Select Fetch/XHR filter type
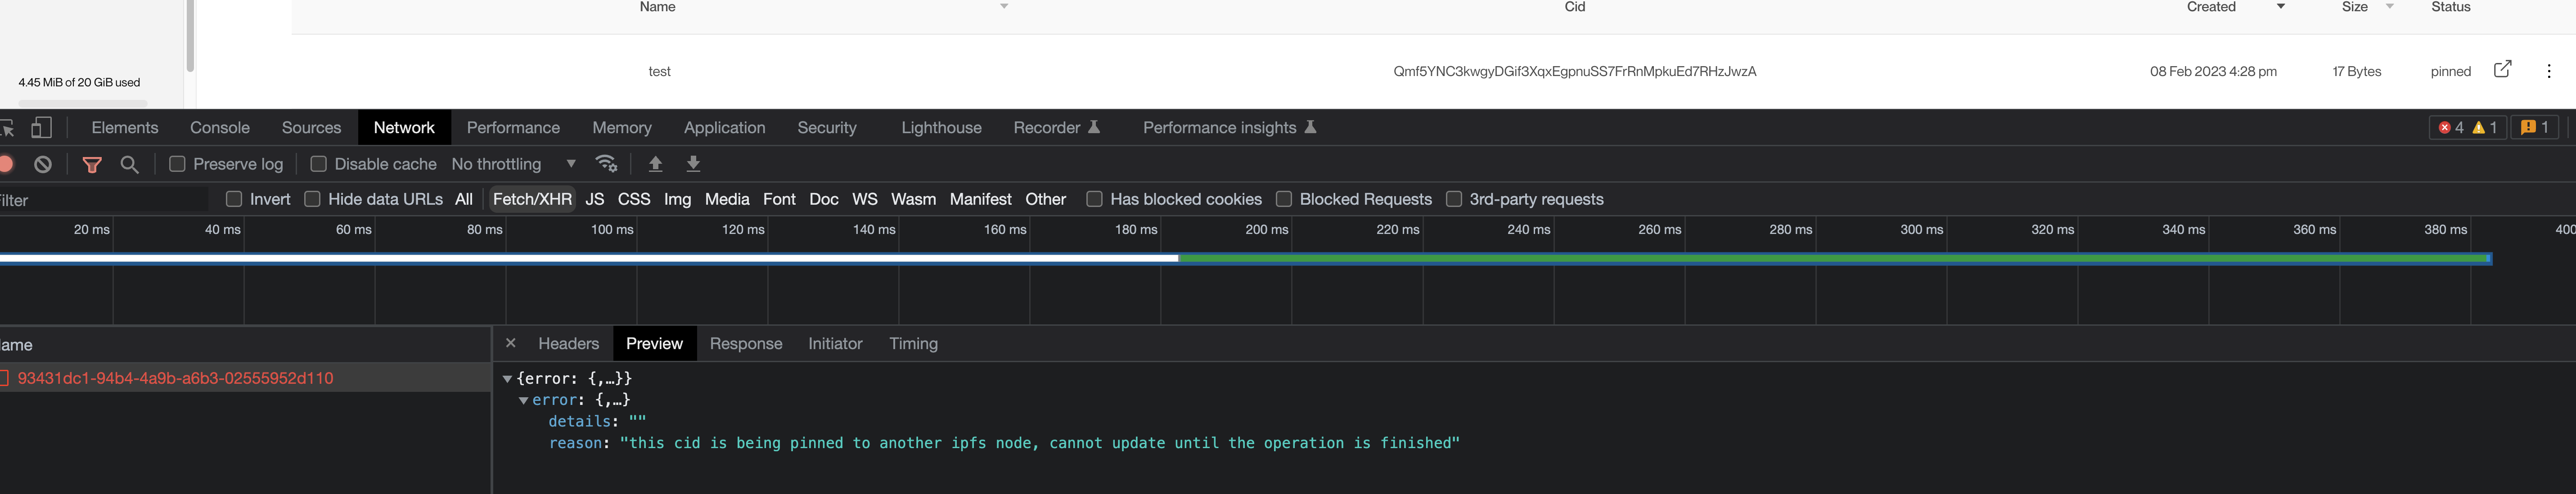The image size is (2576, 494). pyautogui.click(x=532, y=199)
